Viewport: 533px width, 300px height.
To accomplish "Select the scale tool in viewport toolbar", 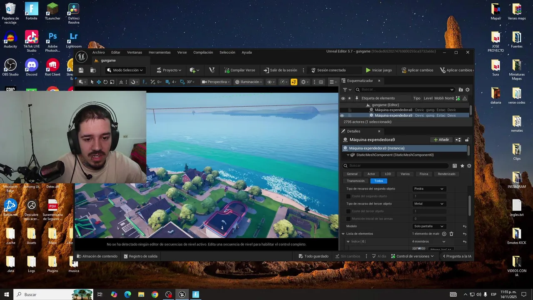I will coord(112,82).
